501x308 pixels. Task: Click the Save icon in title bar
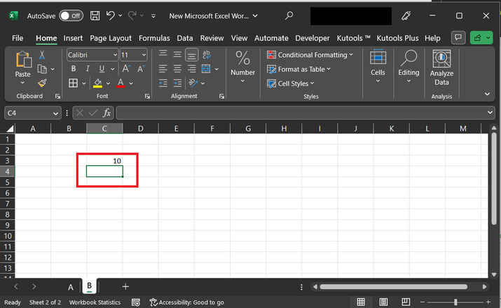[x=95, y=15]
